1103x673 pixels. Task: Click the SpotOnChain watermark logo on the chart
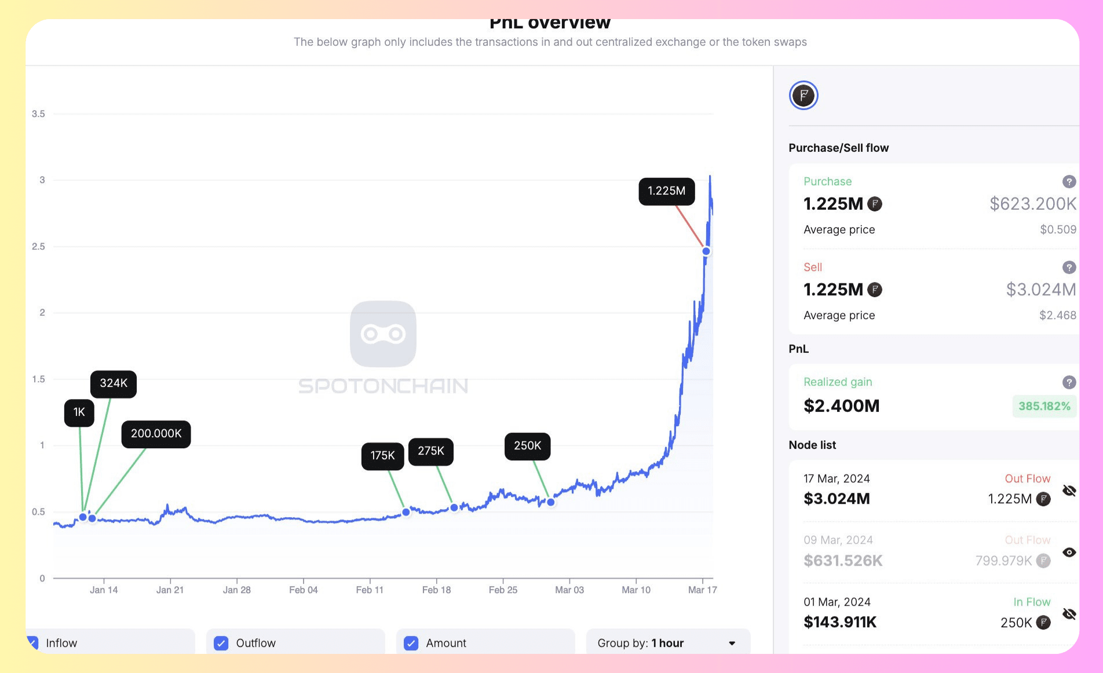click(383, 335)
